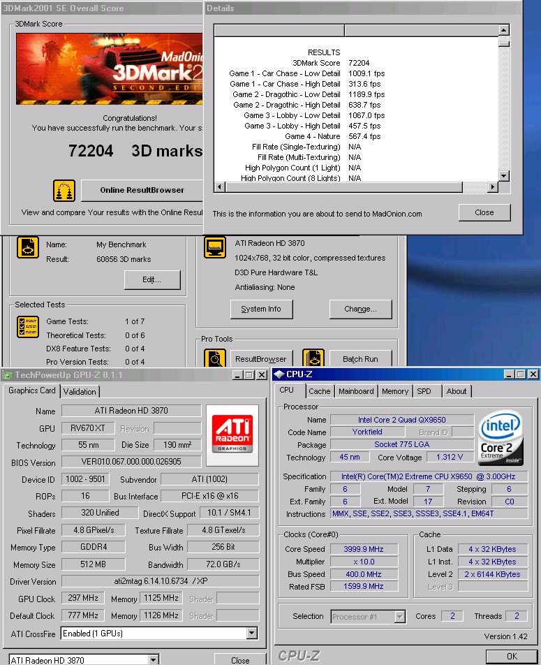The width and height of the screenshot is (541, 665).
Task: Click the display settings monitor icon
Action: 215,247
